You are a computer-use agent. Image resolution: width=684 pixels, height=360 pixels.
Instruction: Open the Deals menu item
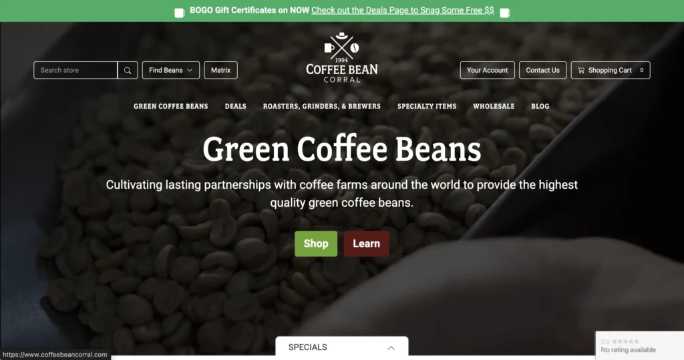(x=236, y=106)
